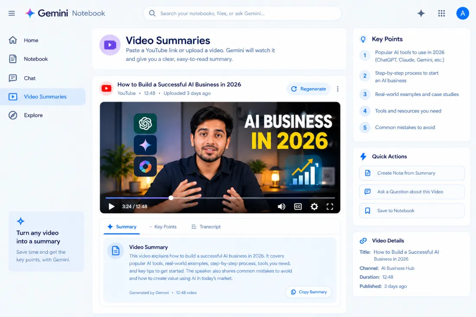Enter fullscreen mode
This screenshot has width=476, height=317.
pyautogui.click(x=330, y=207)
